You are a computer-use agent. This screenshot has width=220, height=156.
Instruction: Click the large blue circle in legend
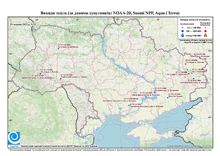click(x=183, y=31)
